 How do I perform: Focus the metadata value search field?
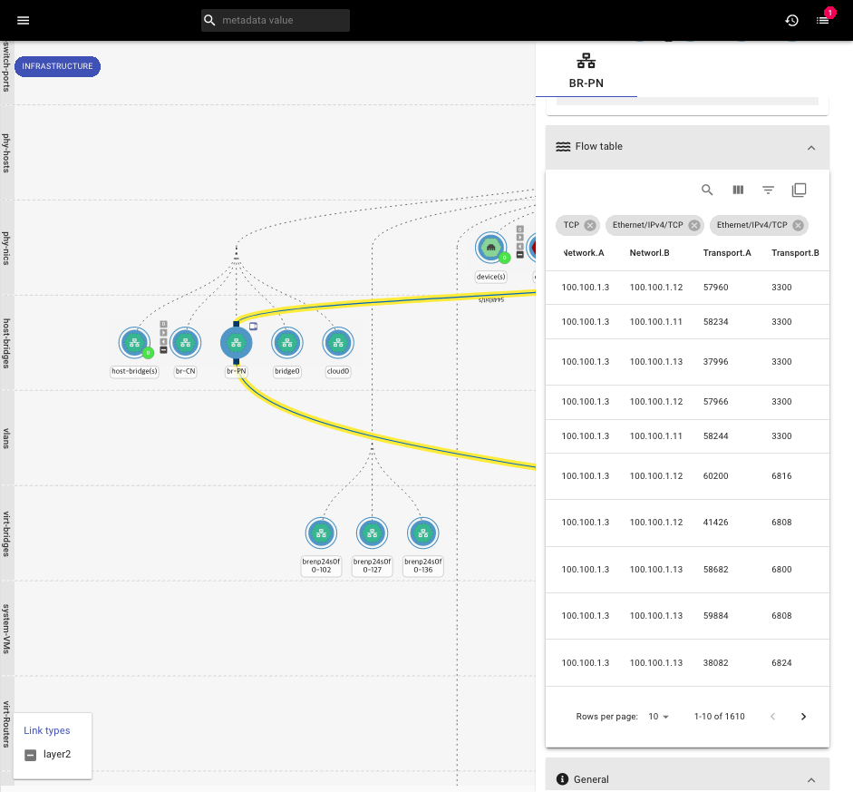(276, 20)
